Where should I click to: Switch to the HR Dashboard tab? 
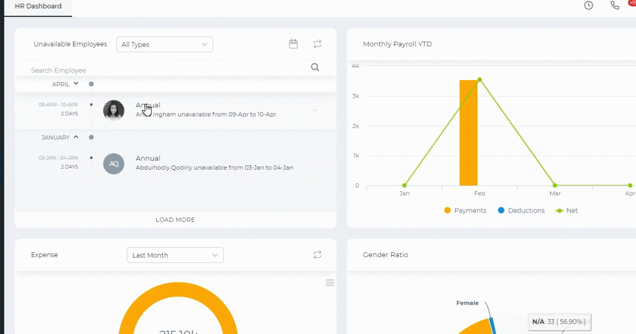[38, 6]
